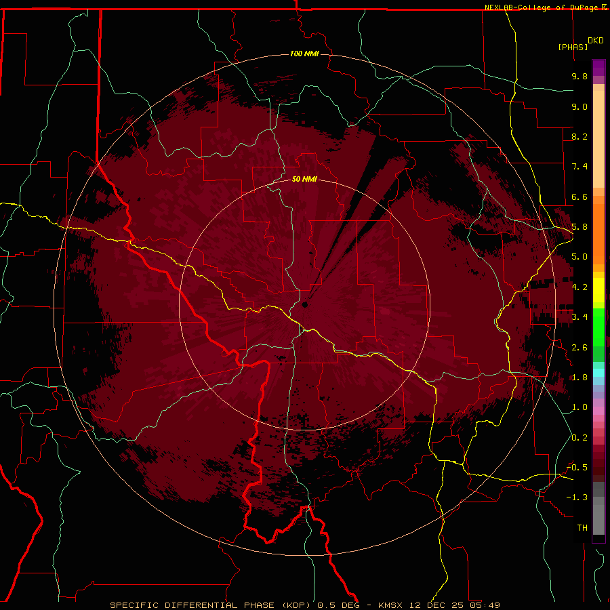Screen dimensions: 610x610
Task: Click the 8.2 legend value
Action: click(x=579, y=136)
